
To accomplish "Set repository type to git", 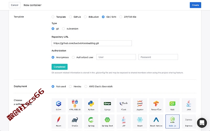I will pyautogui.click(x=53, y=28).
